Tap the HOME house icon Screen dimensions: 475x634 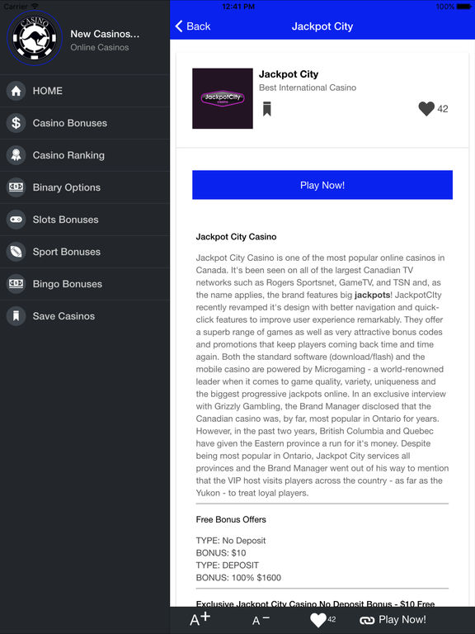16,91
